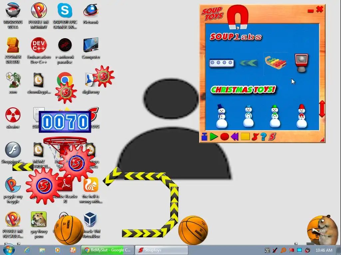Open the Box hamster desktop icon
Viewport: 341px width, 255px height.
coord(39,224)
